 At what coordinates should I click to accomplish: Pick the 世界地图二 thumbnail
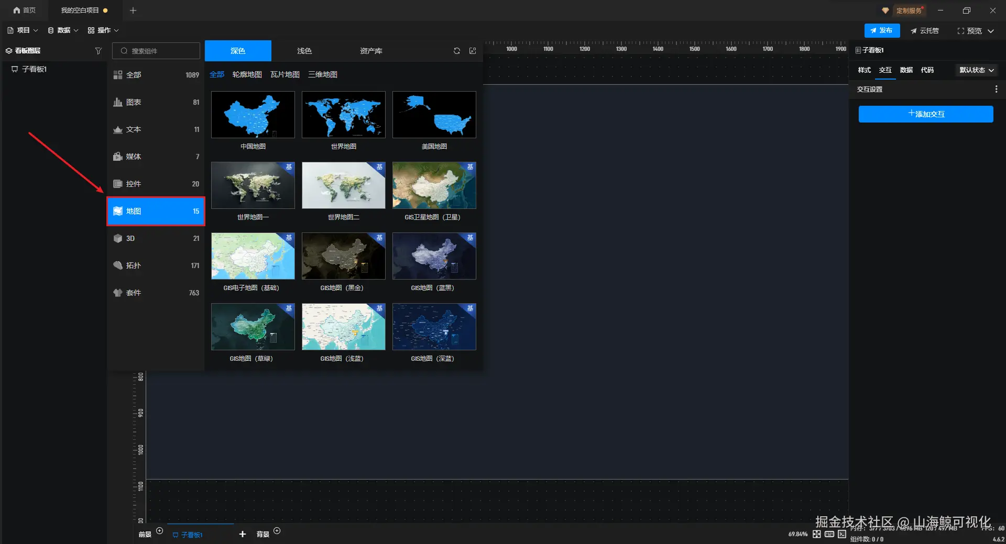[344, 185]
